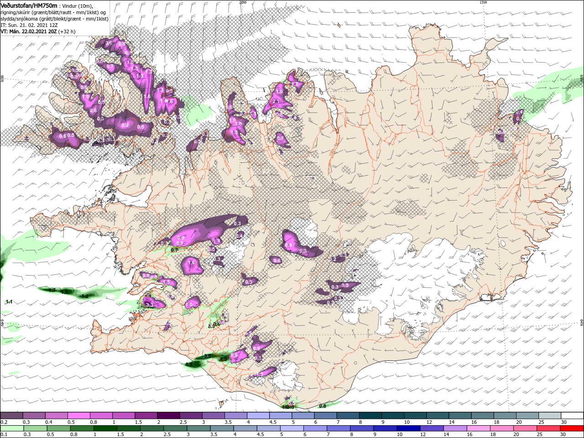584x438 pixels.
Task: Pick lower scale swatch between 20 and 25
Action: tap(524, 428)
